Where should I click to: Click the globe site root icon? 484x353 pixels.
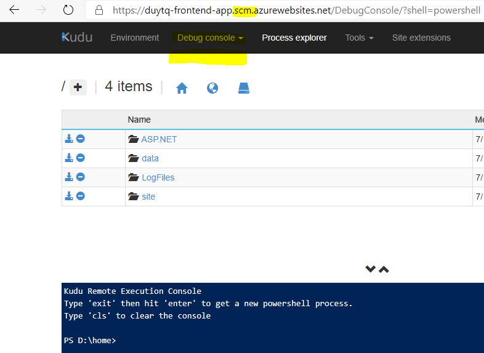tap(212, 88)
